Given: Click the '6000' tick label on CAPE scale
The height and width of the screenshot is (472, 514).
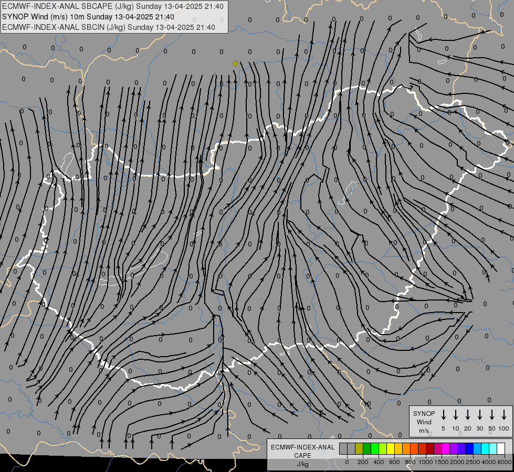Looking at the screenshot, I should 505,462.
